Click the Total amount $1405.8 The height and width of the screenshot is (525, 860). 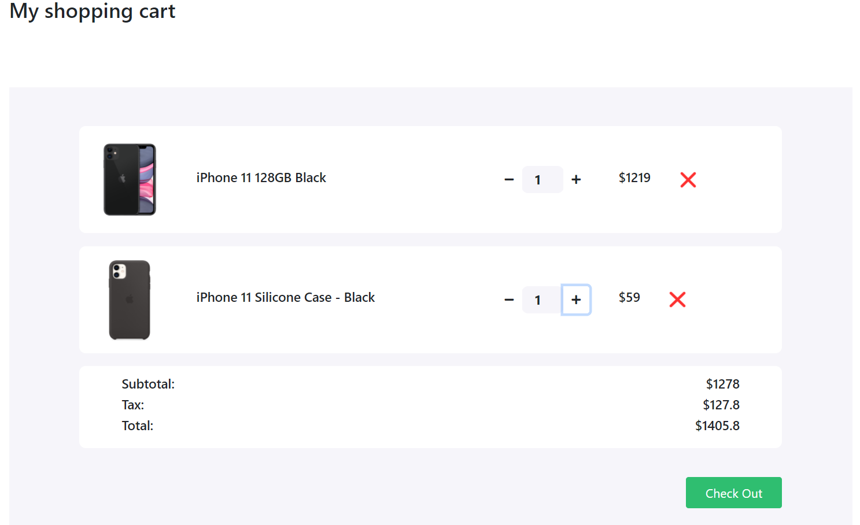click(x=718, y=426)
